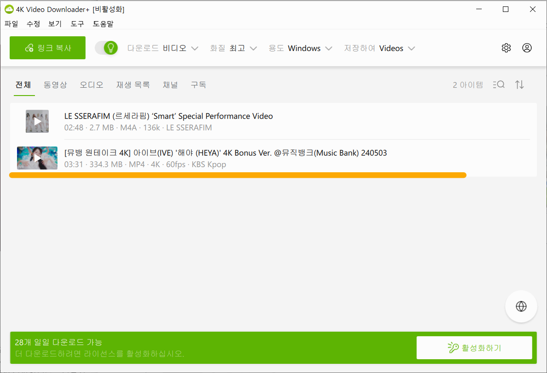547x373 pixels.
Task: Click the 2 아이템 item count
Action: point(468,85)
